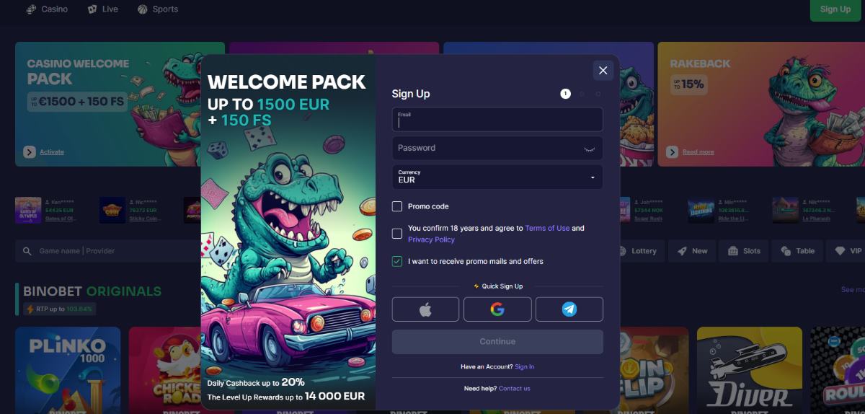
Task: Select the Table games tab
Action: tap(798, 251)
